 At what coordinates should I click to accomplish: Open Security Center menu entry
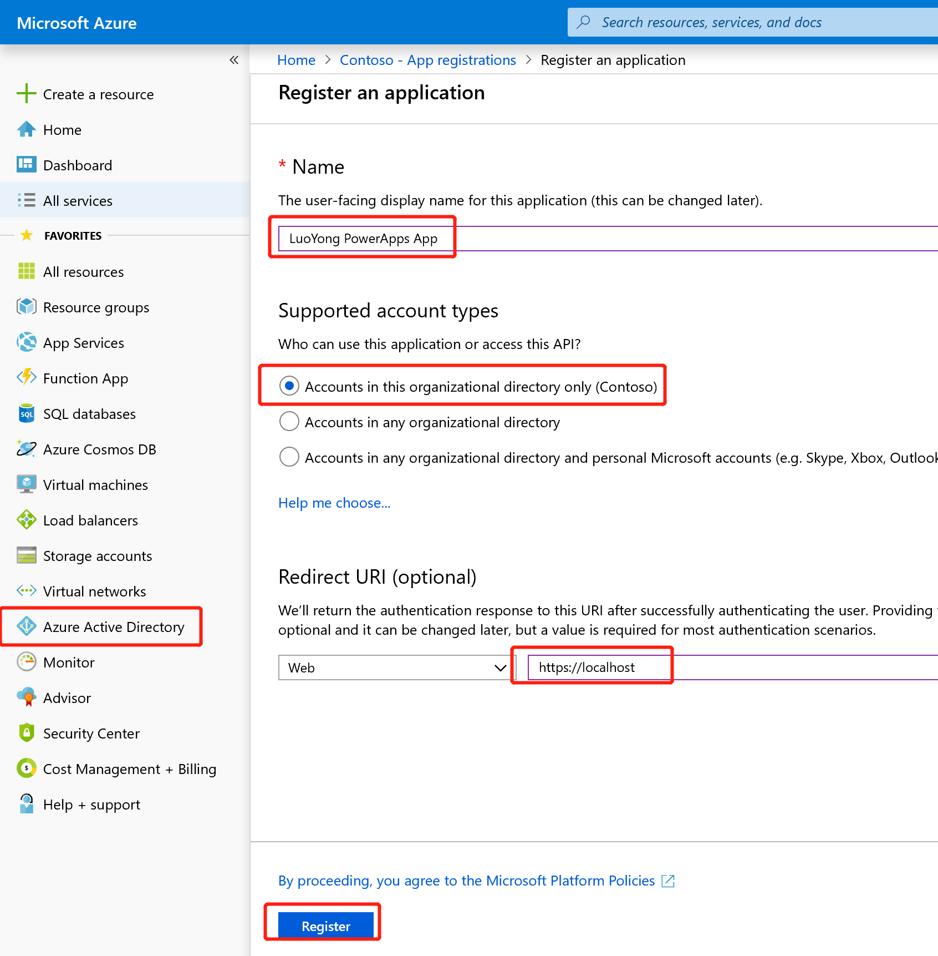(x=125, y=733)
